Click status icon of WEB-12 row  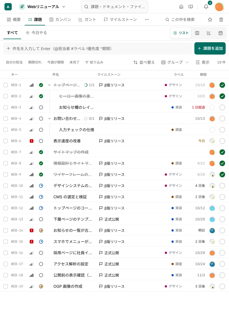(41, 208)
